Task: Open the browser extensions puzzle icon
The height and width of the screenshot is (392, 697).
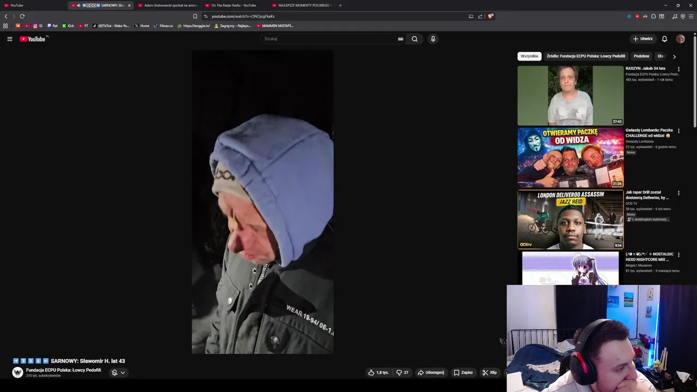Action: click(653, 16)
